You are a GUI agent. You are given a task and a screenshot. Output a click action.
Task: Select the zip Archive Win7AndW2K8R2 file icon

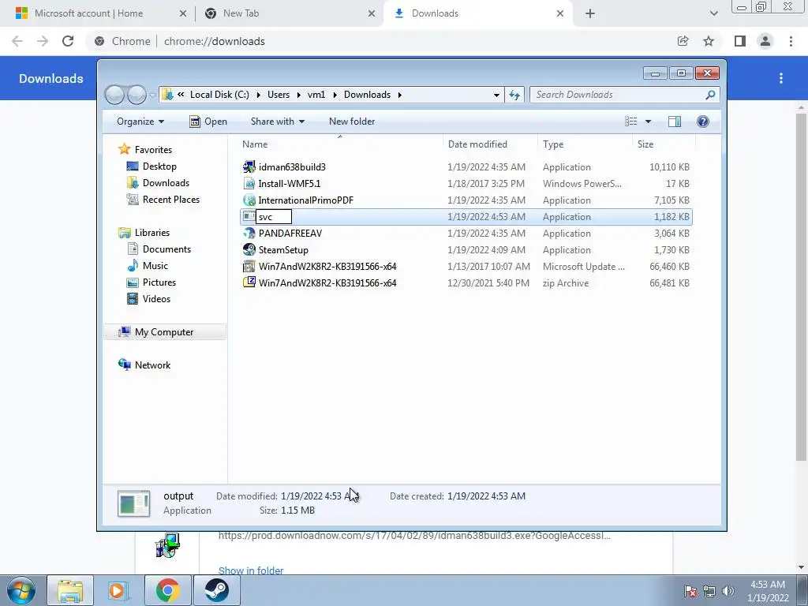(249, 283)
